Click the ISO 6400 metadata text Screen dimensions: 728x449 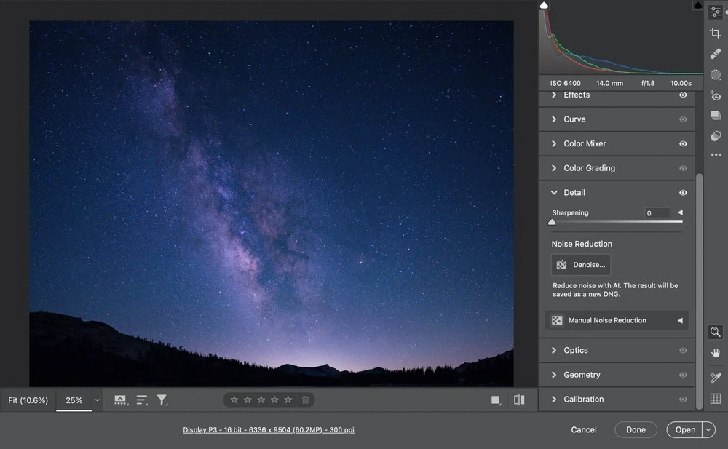[x=565, y=83]
